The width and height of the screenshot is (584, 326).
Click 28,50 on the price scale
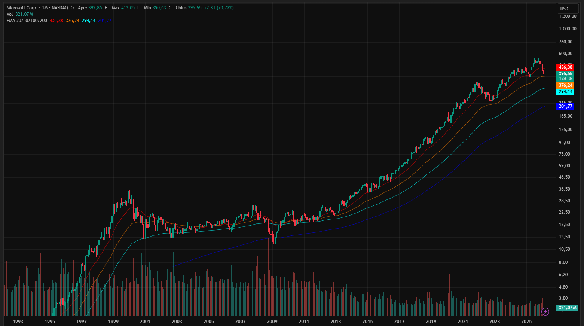pyautogui.click(x=565, y=201)
